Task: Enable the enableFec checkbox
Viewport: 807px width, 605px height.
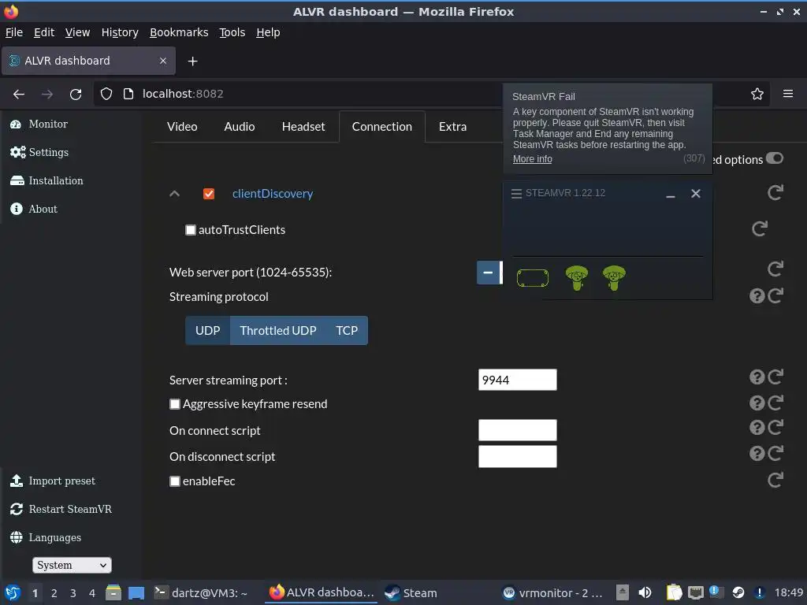Action: pyautogui.click(x=175, y=481)
